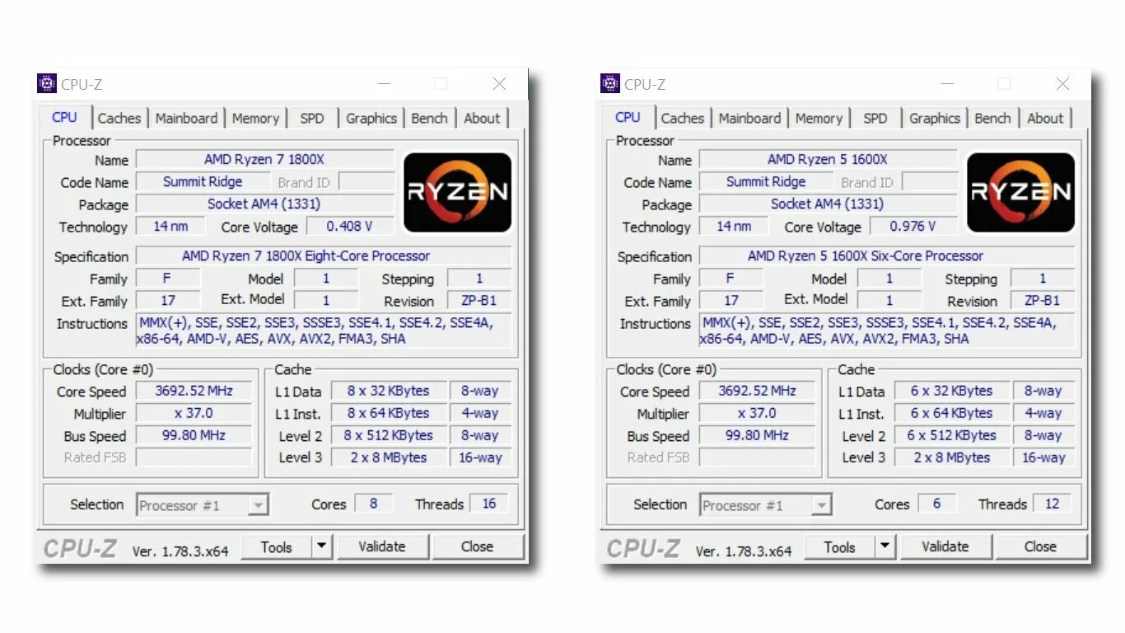Click Level 2 value 8 x 512 KBytes
The width and height of the screenshot is (1125, 633).
(388, 435)
